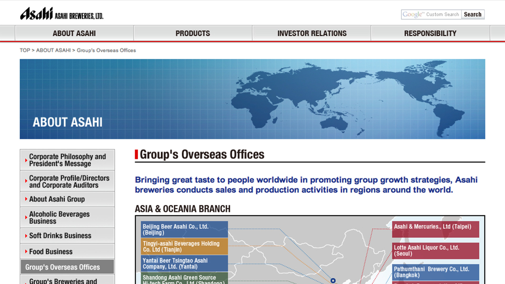Select Food Business sidebar item
This screenshot has width=505, height=284.
click(67, 251)
